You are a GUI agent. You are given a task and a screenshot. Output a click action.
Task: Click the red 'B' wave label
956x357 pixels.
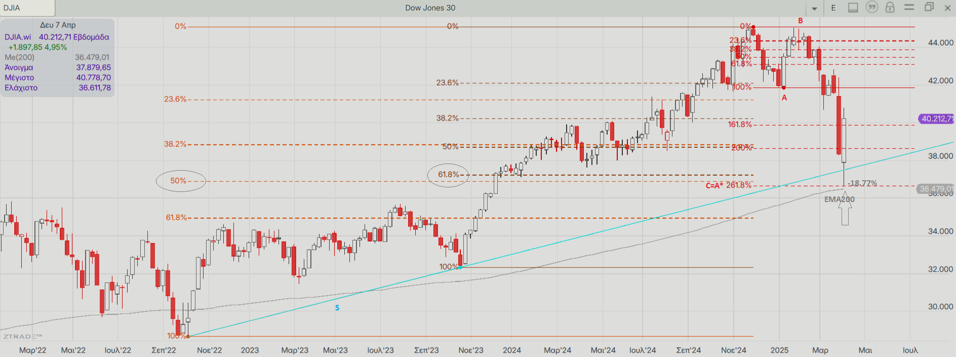[801, 21]
